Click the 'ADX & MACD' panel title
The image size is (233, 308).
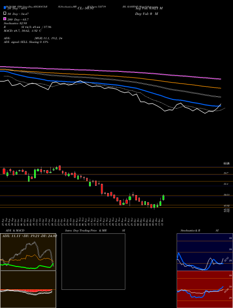click(15, 231)
